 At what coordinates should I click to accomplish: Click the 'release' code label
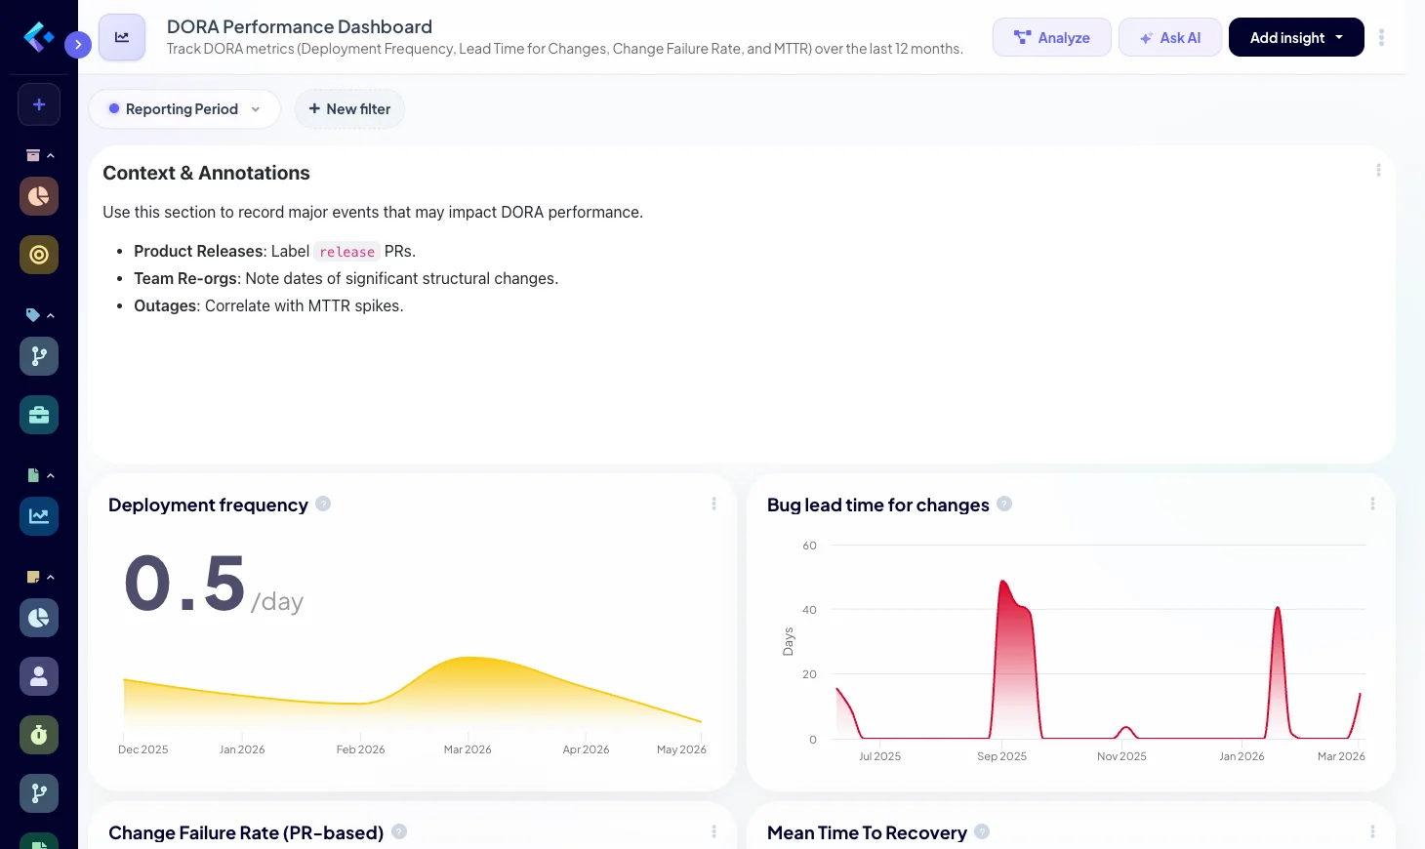pos(347,252)
